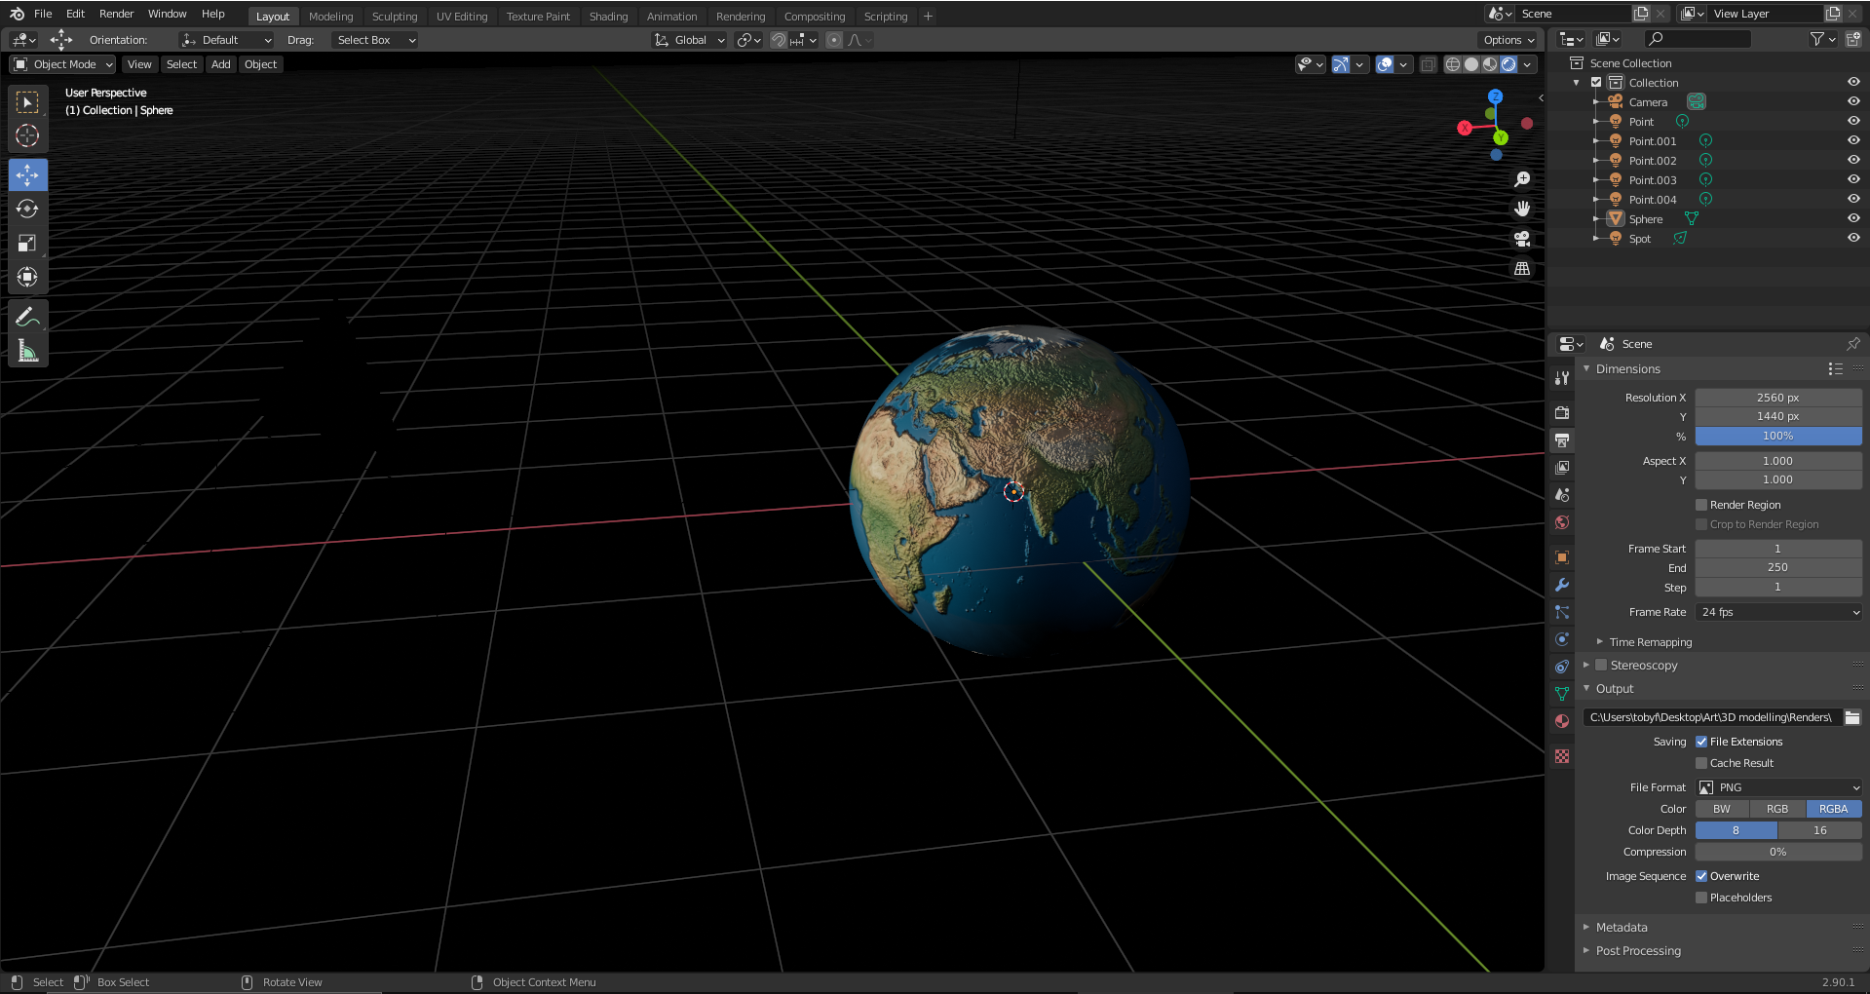This screenshot has width=1870, height=994.
Task: Open the World properties tab
Action: pos(1562,522)
